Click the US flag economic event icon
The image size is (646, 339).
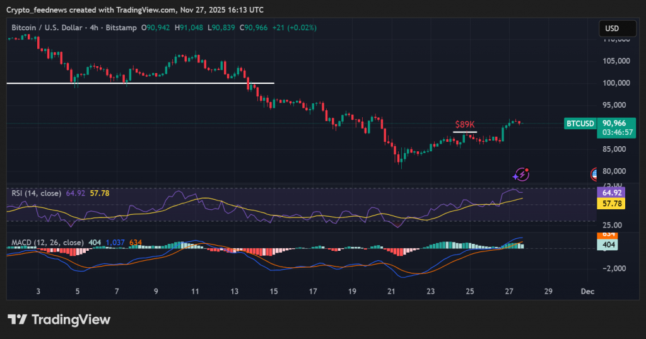click(595, 174)
